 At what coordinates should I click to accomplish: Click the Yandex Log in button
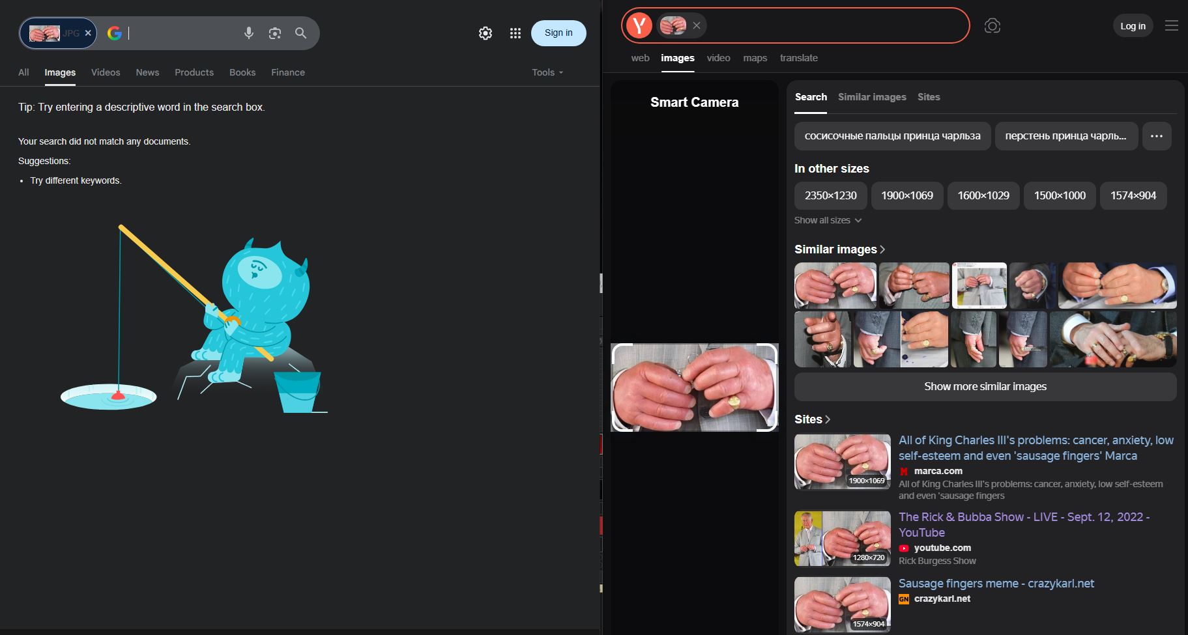(x=1133, y=26)
